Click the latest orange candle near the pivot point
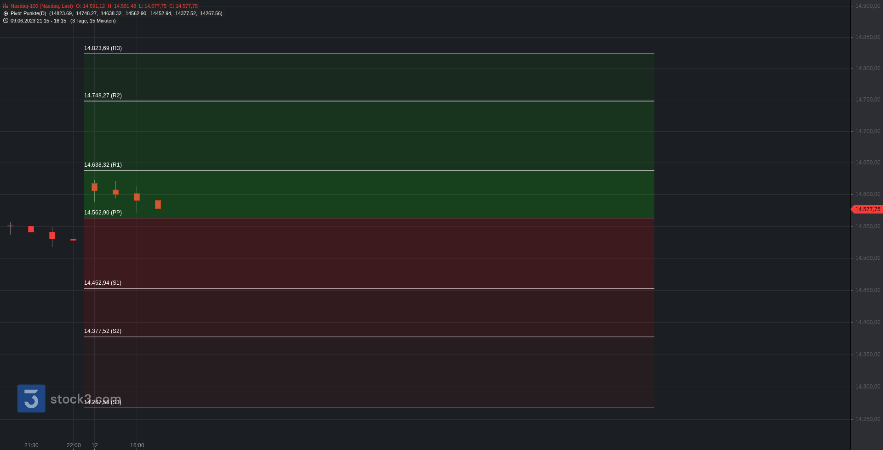The width and height of the screenshot is (883, 450). (158, 204)
